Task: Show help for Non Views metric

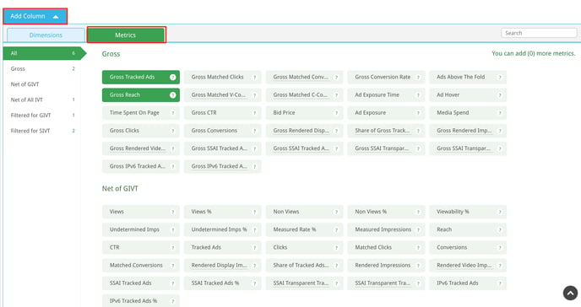Action: [x=336, y=212]
